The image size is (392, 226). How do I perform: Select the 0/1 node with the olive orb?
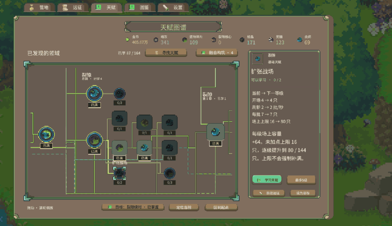point(144,122)
